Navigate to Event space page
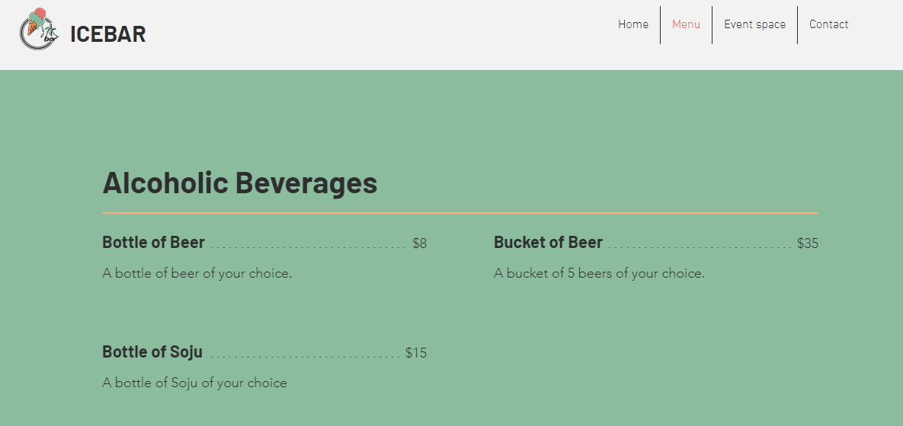 tap(754, 24)
